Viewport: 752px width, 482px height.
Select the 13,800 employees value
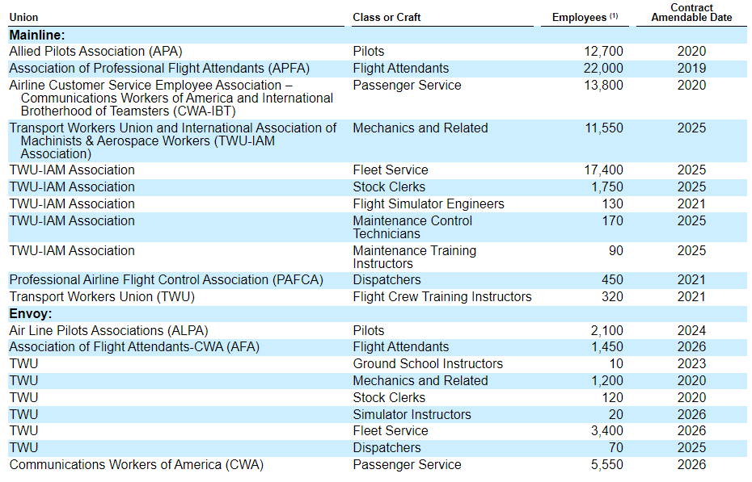(x=603, y=86)
